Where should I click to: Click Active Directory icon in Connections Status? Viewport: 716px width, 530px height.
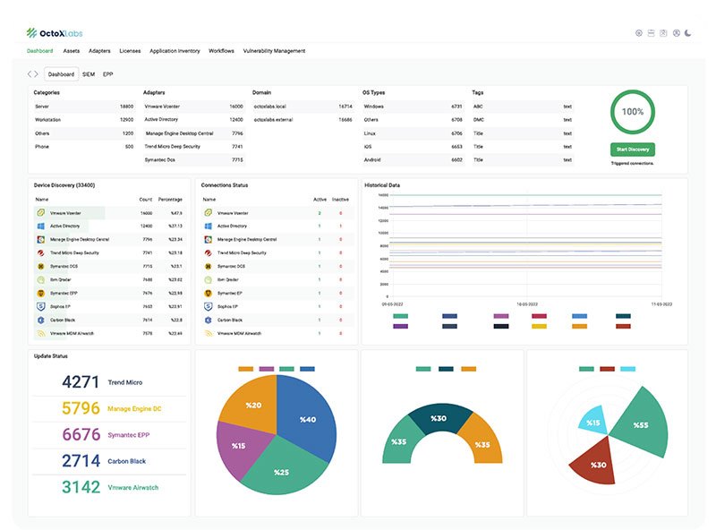pos(209,227)
